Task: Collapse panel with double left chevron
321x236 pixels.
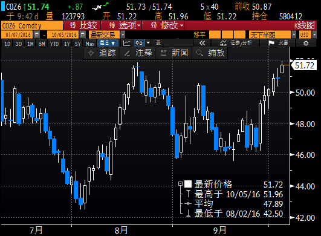Action: [202, 43]
